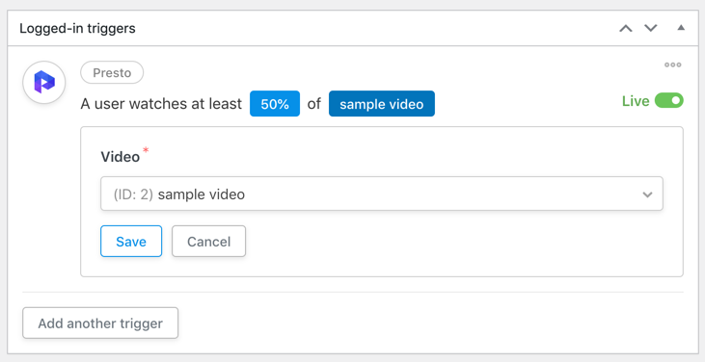This screenshot has width=705, height=362.
Task: Toggle the Live switch off
Action: tap(668, 100)
